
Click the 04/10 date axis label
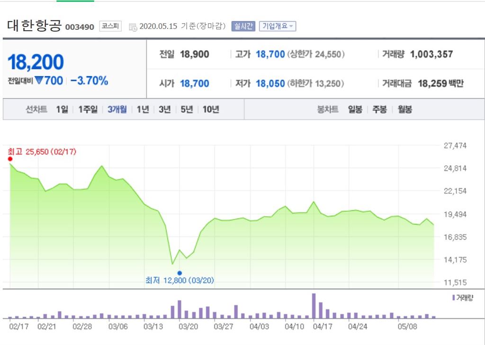click(294, 327)
